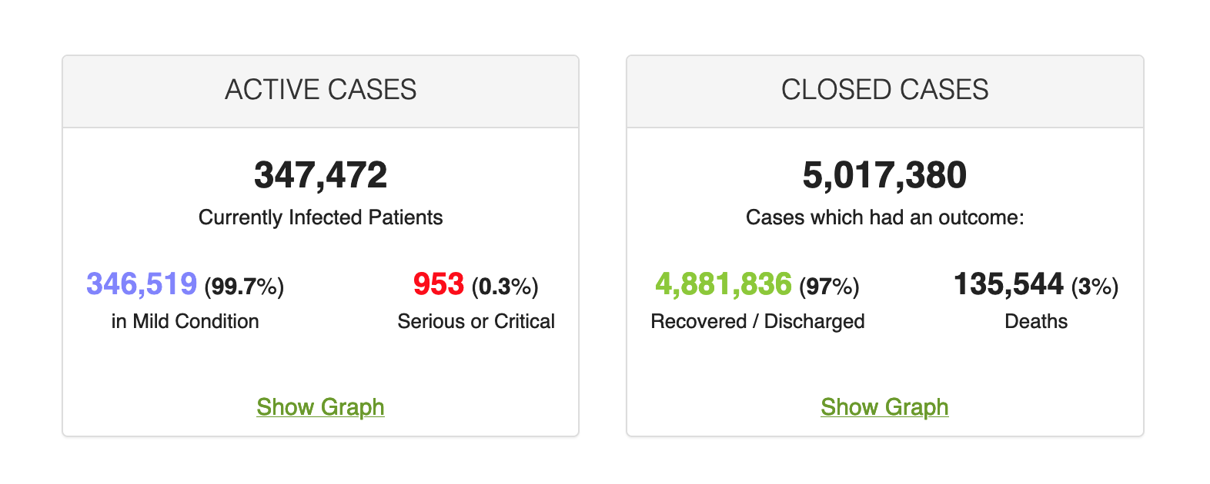Image resolution: width=1210 pixels, height=484 pixels.
Task: Click the Recovered / Discharged label
Action: tap(757, 321)
